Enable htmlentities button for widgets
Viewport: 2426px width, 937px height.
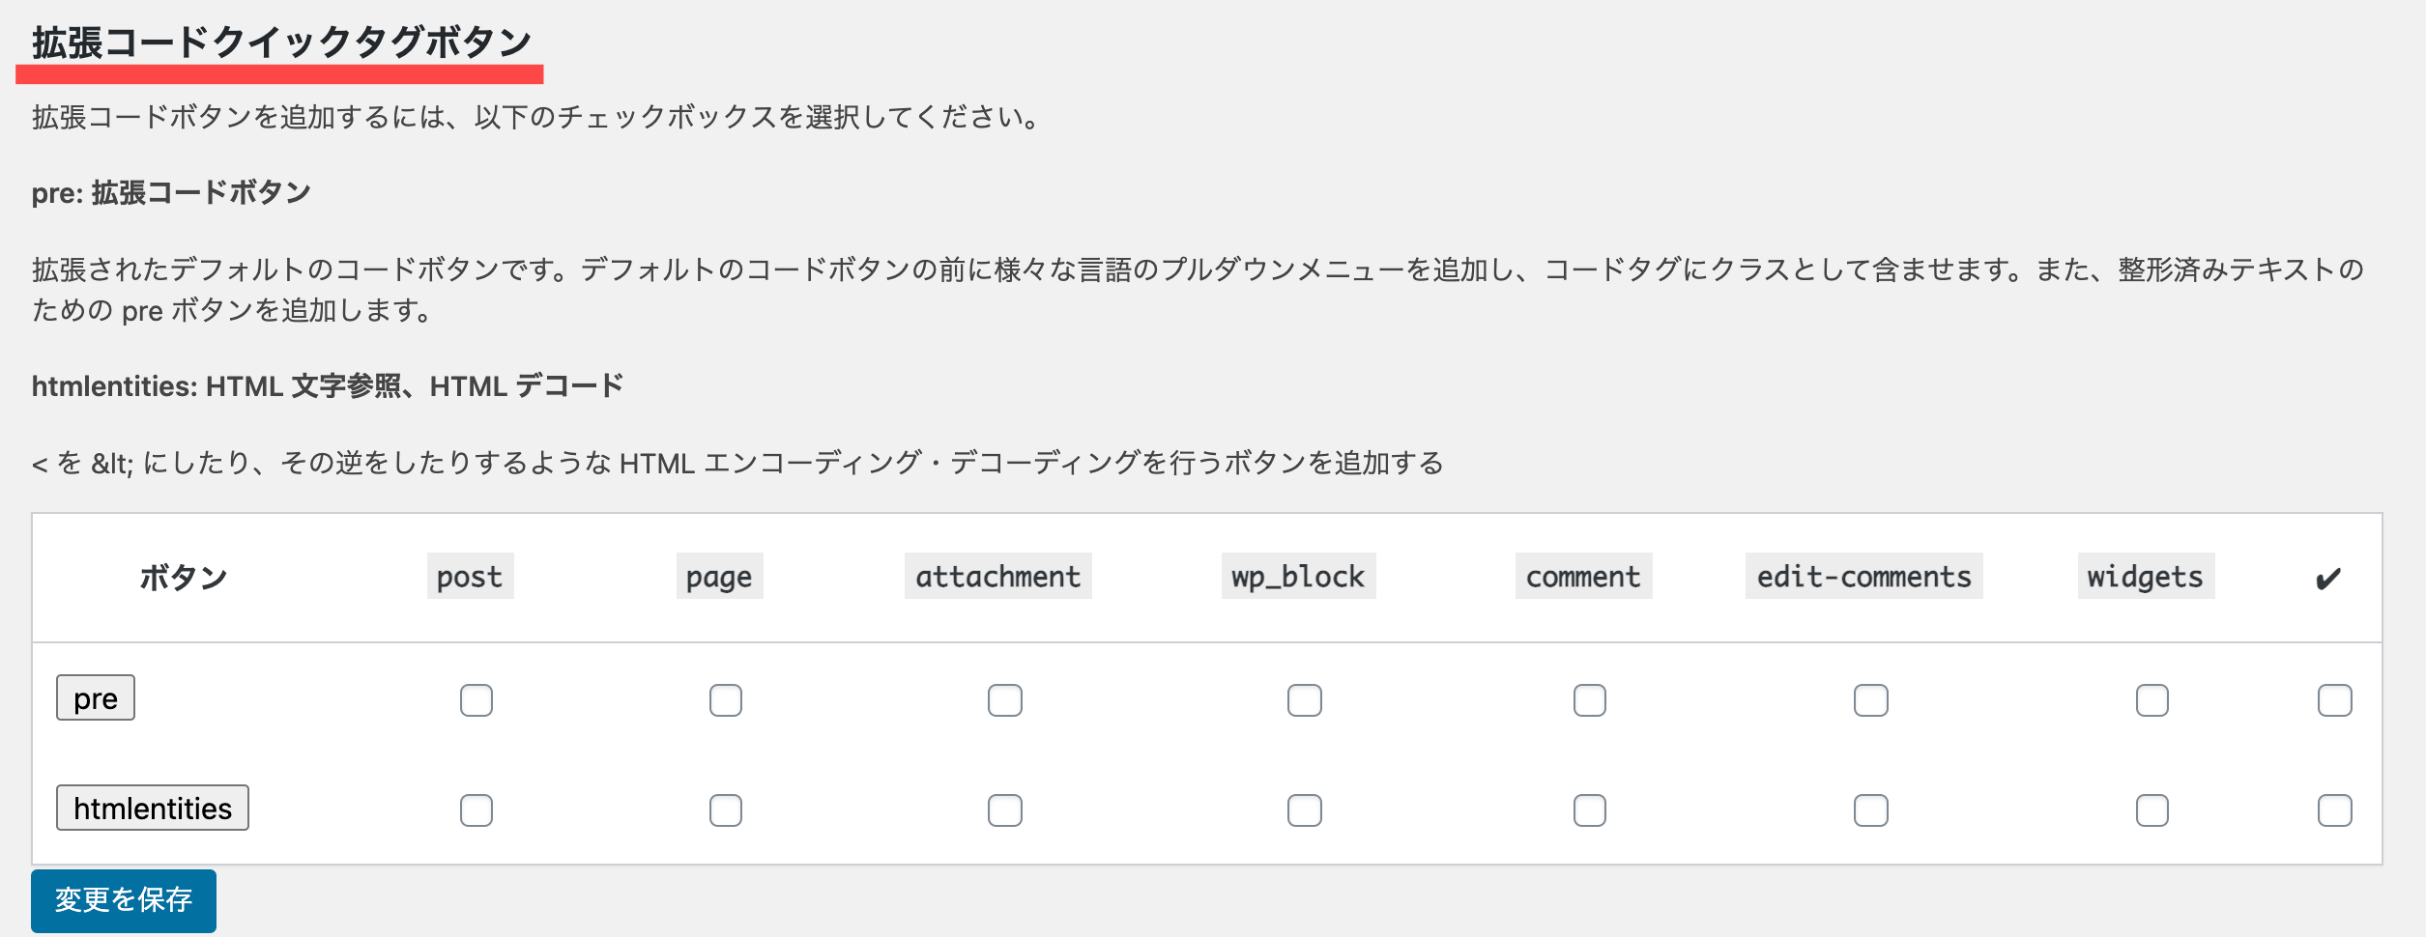point(2152,810)
